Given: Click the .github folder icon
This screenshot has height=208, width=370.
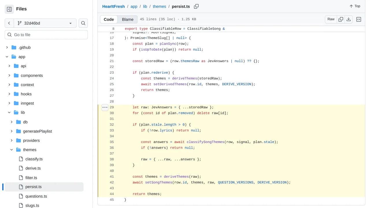Looking at the screenshot, I should pos(14,47).
